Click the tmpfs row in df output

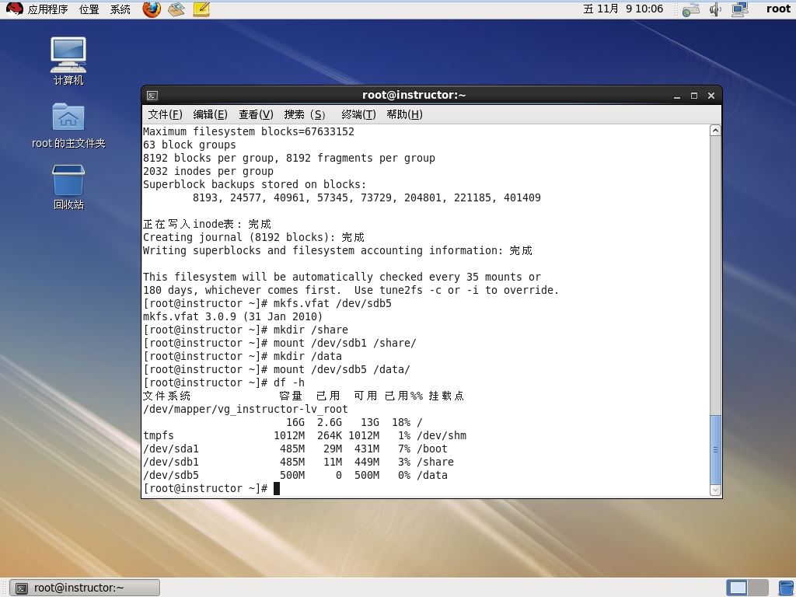coord(305,435)
